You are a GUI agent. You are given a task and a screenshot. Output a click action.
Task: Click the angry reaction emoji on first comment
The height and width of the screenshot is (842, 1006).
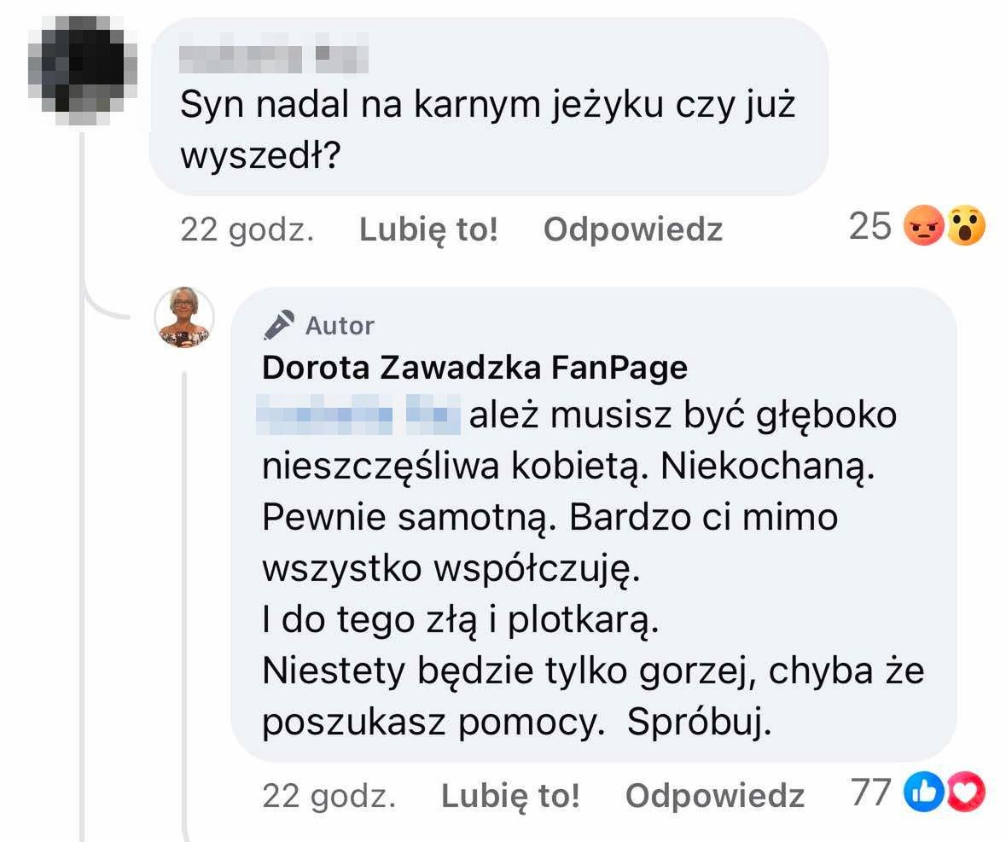(923, 229)
